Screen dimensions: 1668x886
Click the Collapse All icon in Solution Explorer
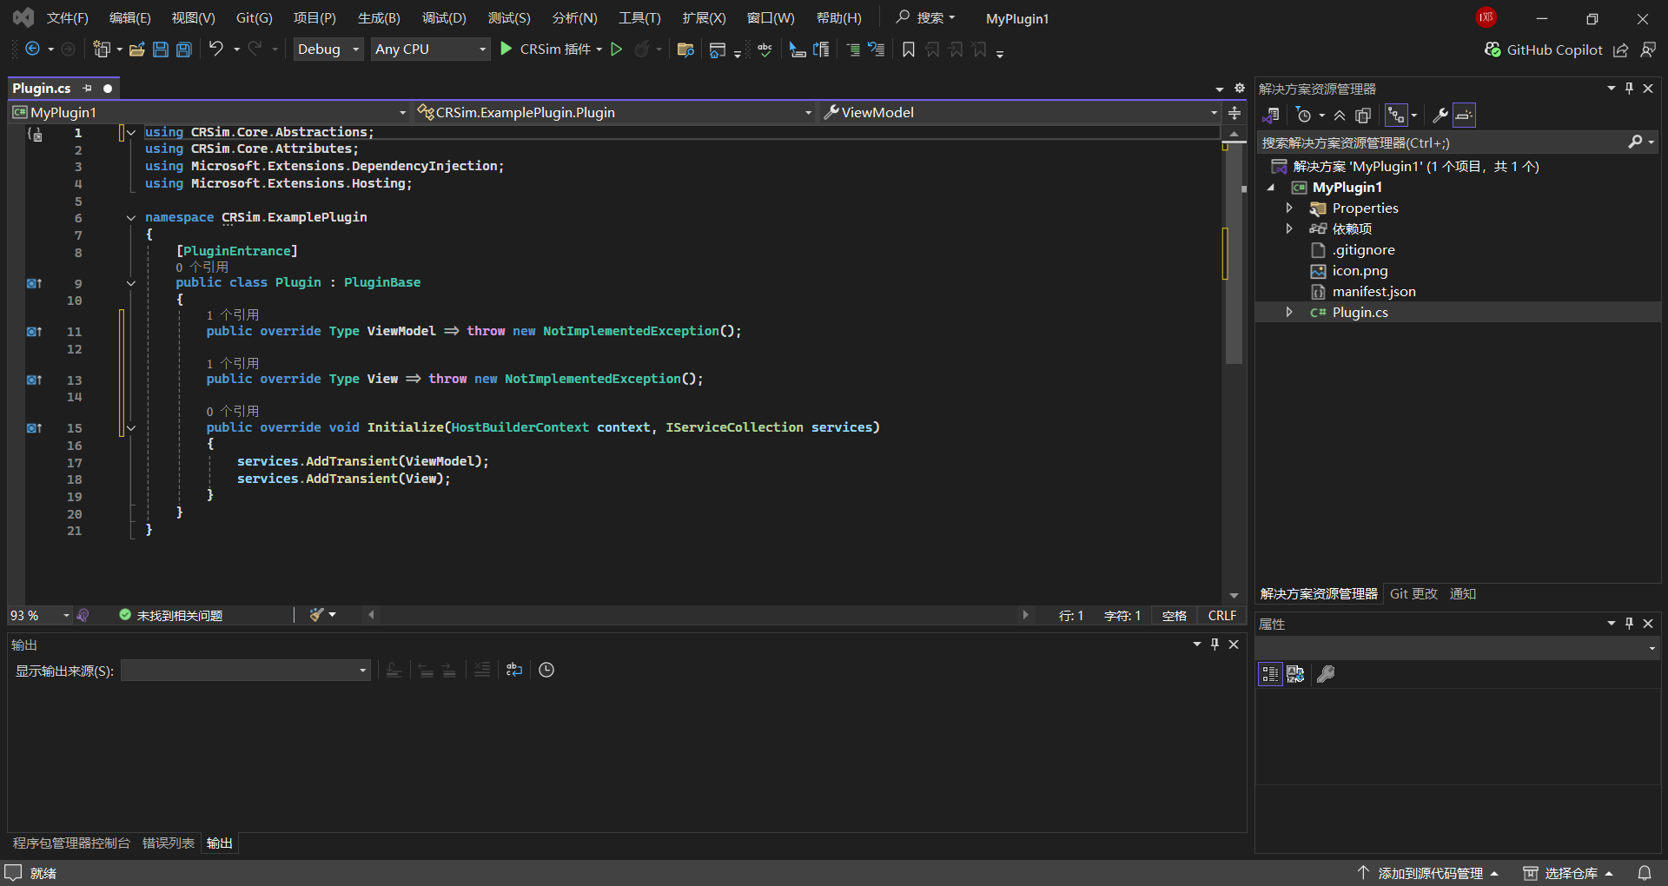tap(1340, 116)
